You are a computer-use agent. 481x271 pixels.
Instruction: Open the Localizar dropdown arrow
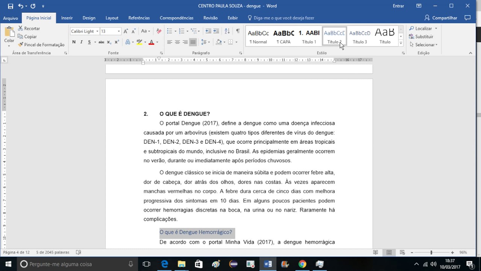[x=436, y=29]
